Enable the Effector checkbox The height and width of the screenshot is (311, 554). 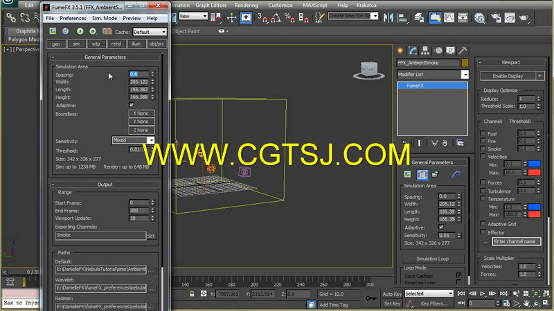click(x=483, y=232)
